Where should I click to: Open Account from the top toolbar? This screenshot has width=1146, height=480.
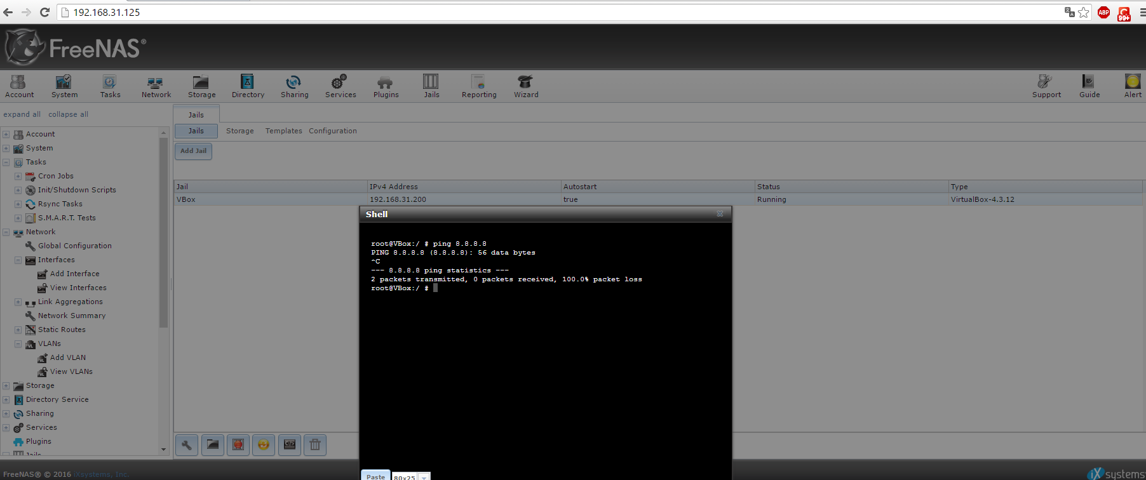pos(19,86)
